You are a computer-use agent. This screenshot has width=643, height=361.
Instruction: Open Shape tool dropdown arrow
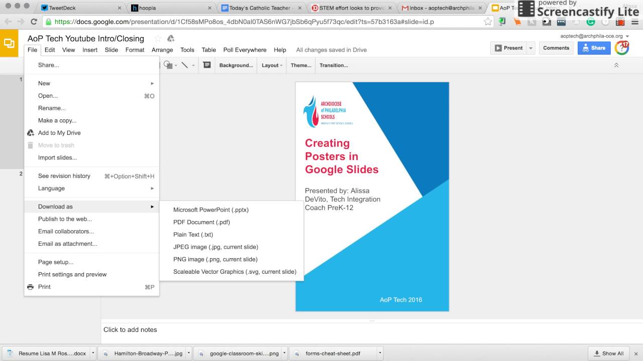(x=176, y=65)
